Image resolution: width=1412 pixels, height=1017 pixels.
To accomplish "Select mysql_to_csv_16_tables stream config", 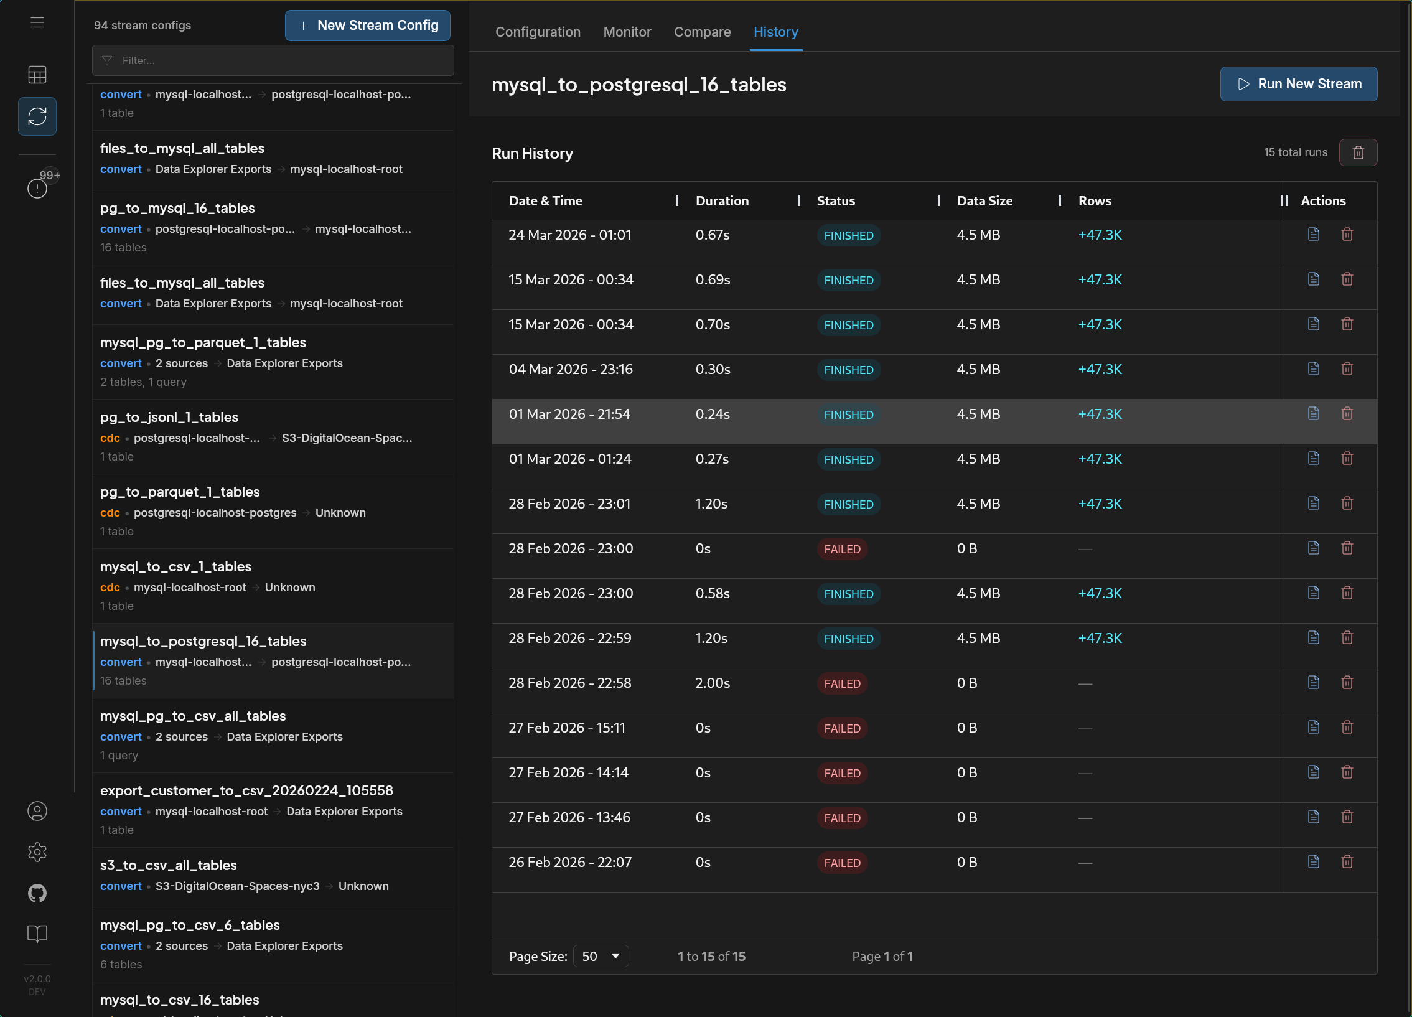I will point(273,1000).
